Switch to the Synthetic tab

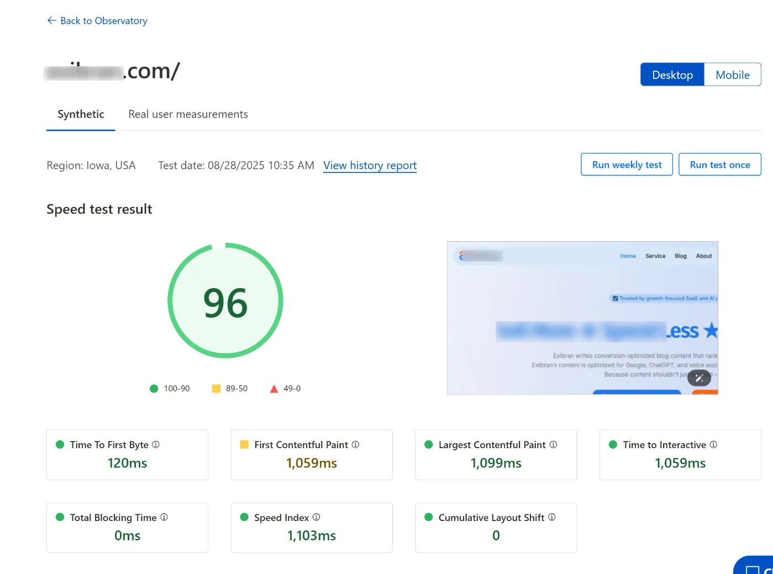[81, 114]
